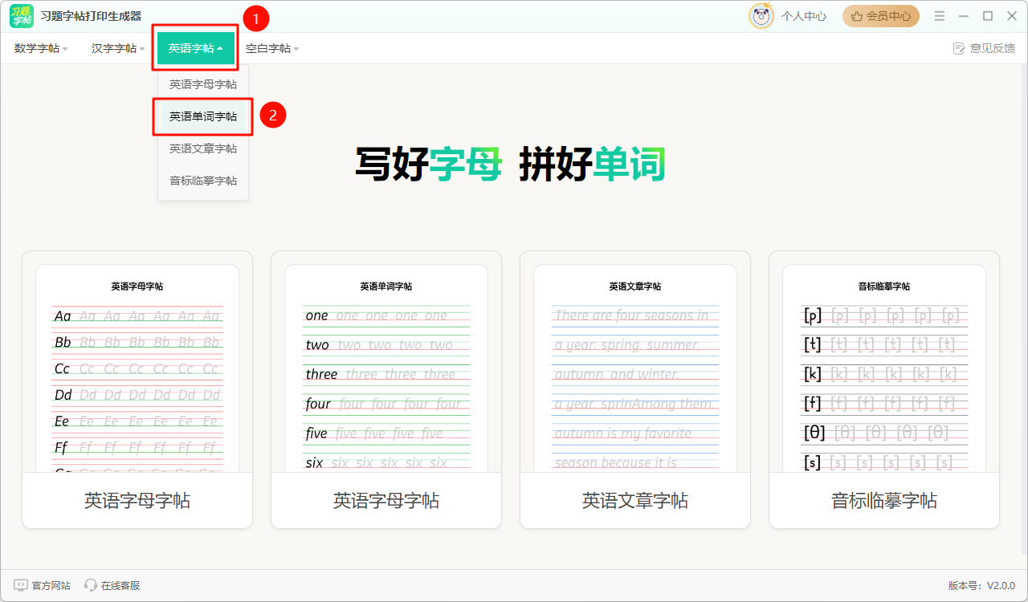Click the feedback edit icon

(958, 48)
